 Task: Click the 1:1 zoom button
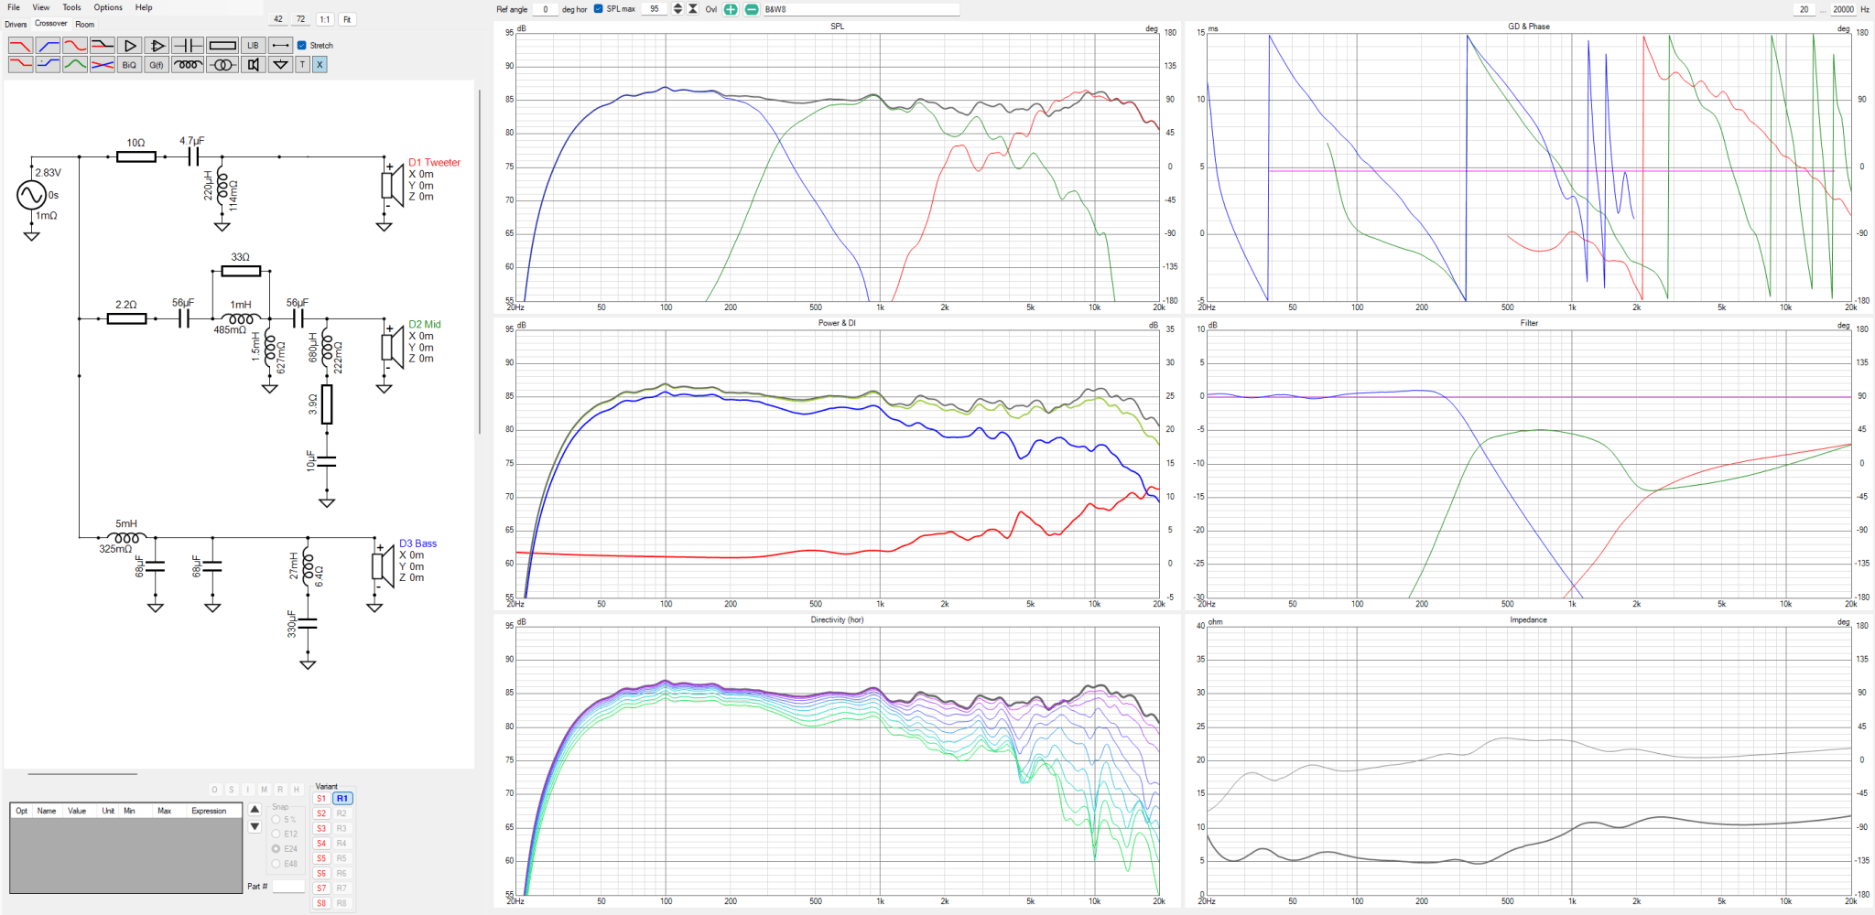point(325,19)
